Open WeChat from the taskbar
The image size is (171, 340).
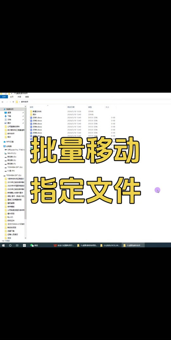point(34,245)
